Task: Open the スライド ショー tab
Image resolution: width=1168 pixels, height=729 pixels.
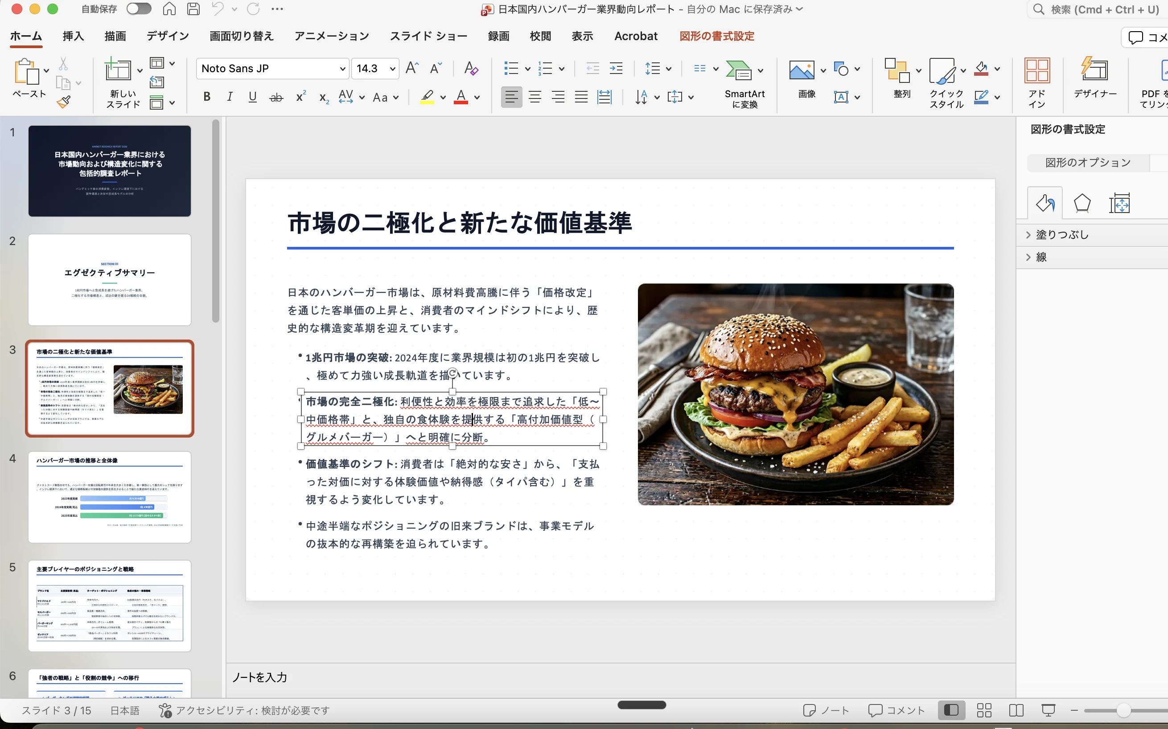Action: 428,36
